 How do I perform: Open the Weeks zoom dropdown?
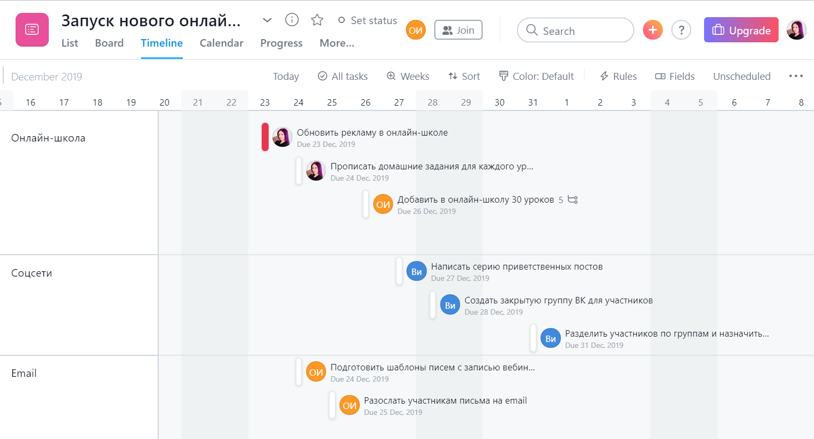408,76
